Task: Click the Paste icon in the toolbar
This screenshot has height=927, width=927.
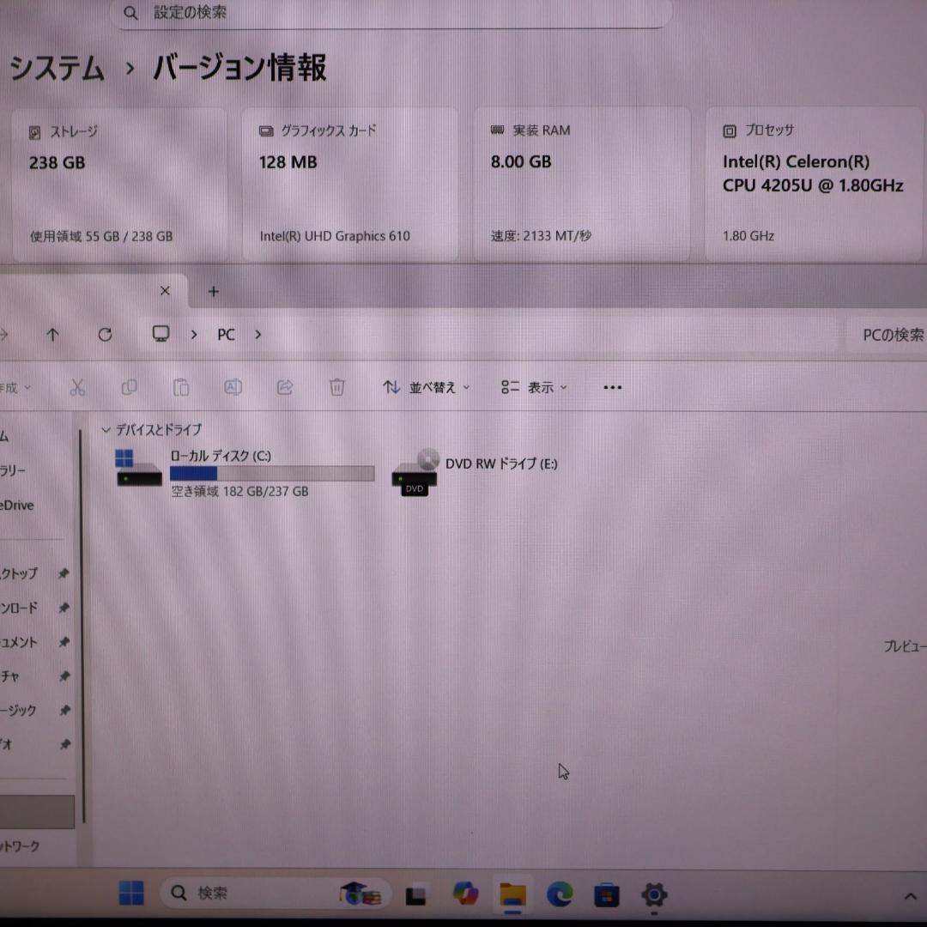Action: pyautogui.click(x=181, y=387)
